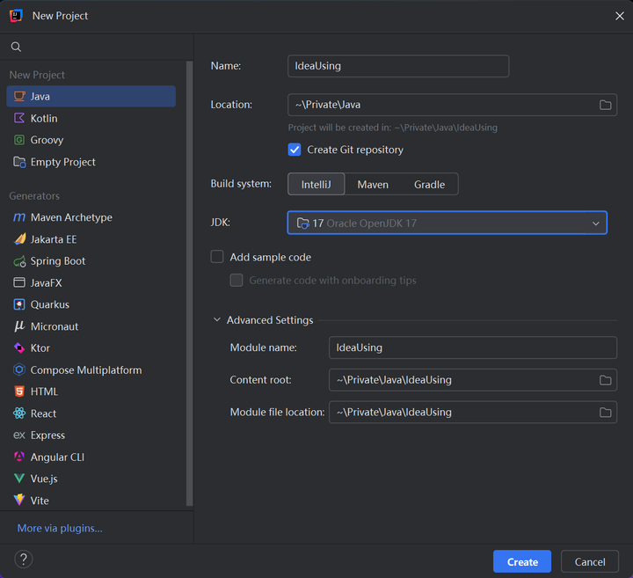This screenshot has width=633, height=578.
Task: Click the generators list scrollbar
Action: (x=189, y=282)
